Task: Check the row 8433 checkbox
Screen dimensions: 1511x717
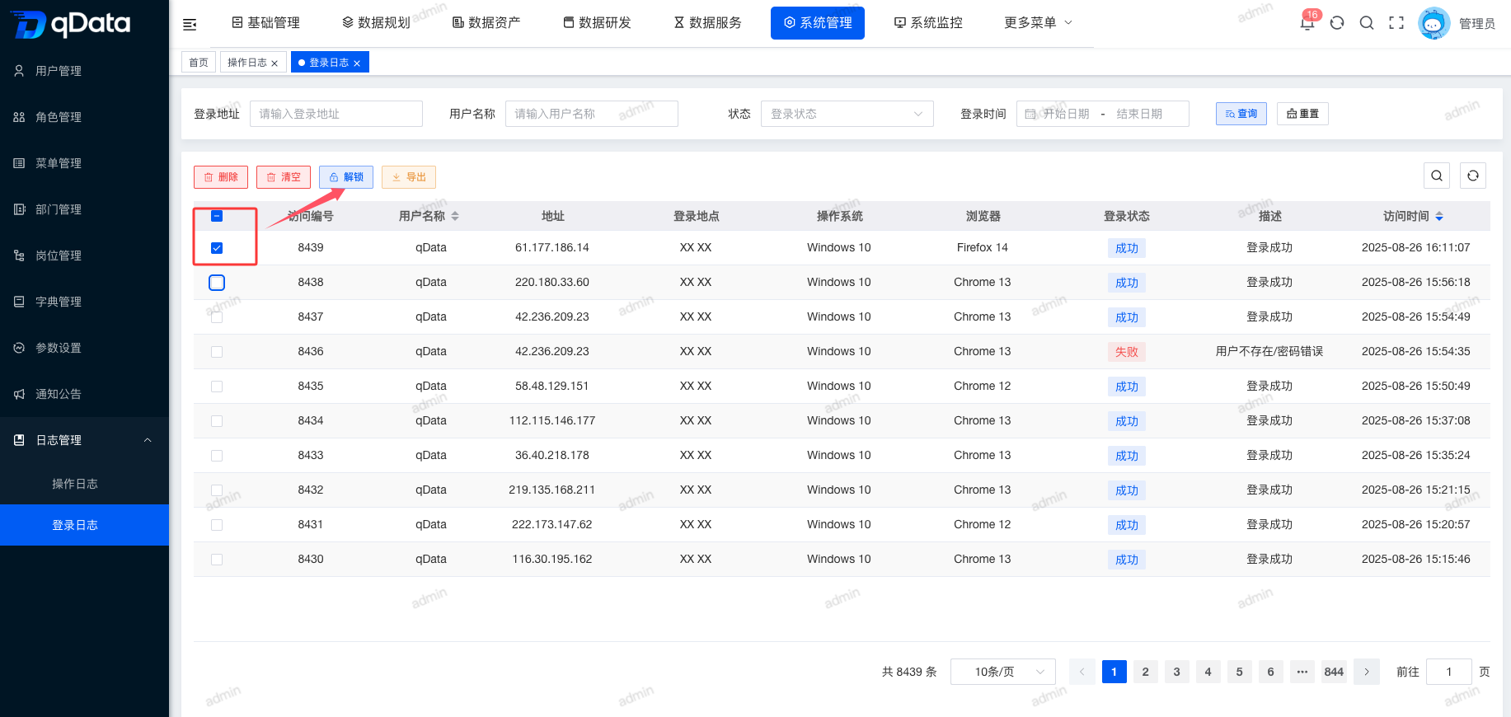Action: [217, 456]
